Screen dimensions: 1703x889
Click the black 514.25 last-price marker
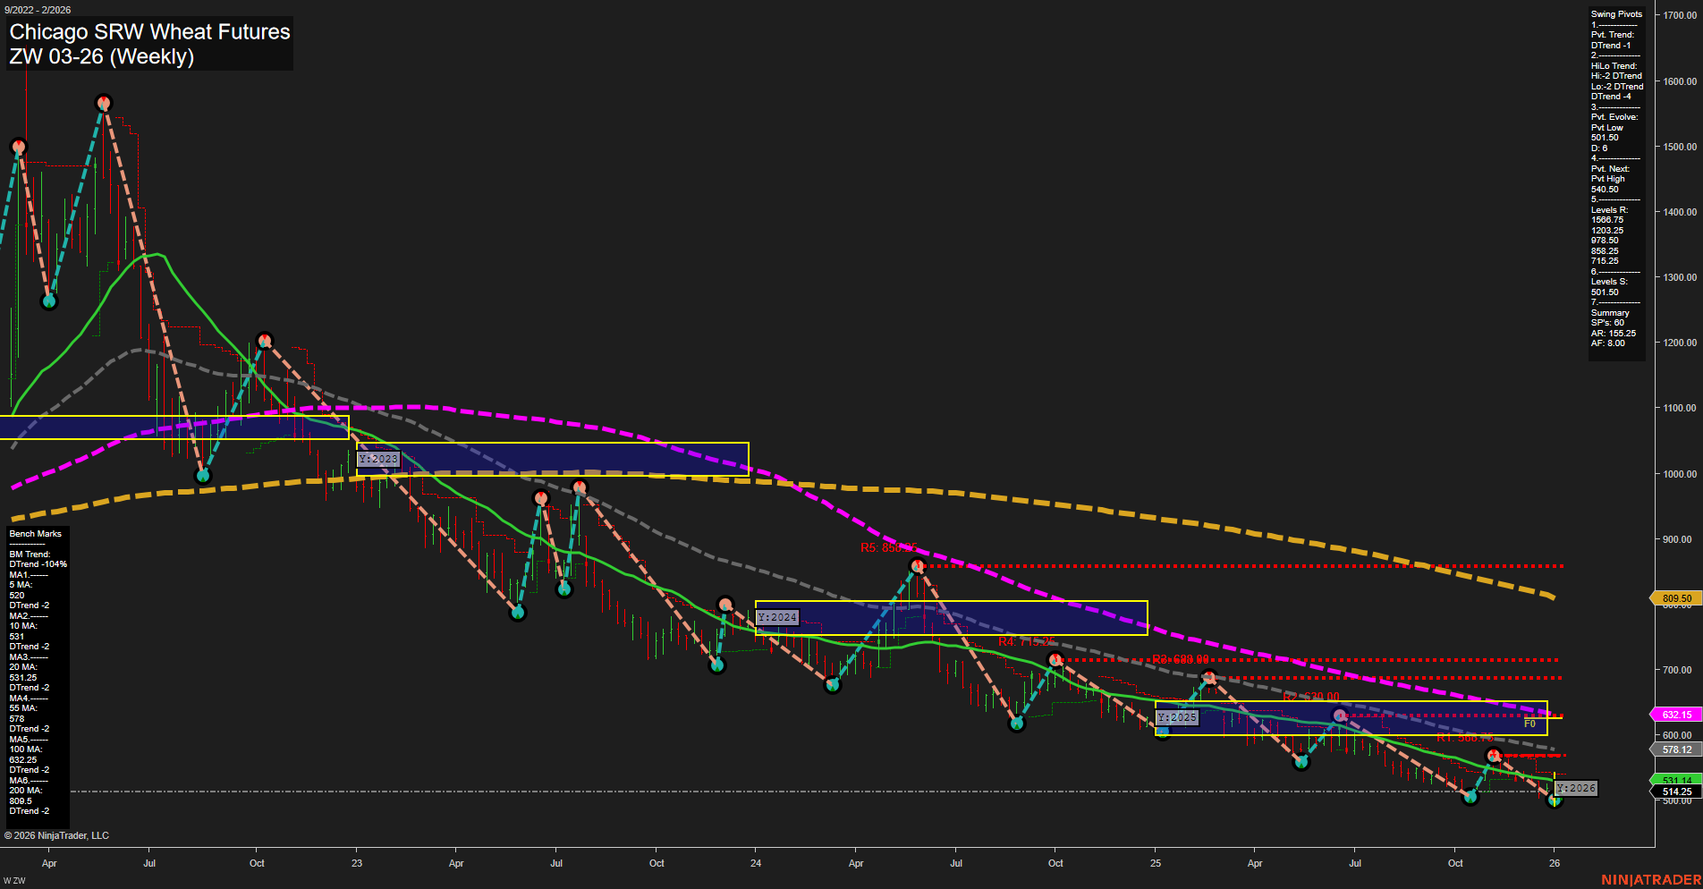pyautogui.click(x=1676, y=792)
